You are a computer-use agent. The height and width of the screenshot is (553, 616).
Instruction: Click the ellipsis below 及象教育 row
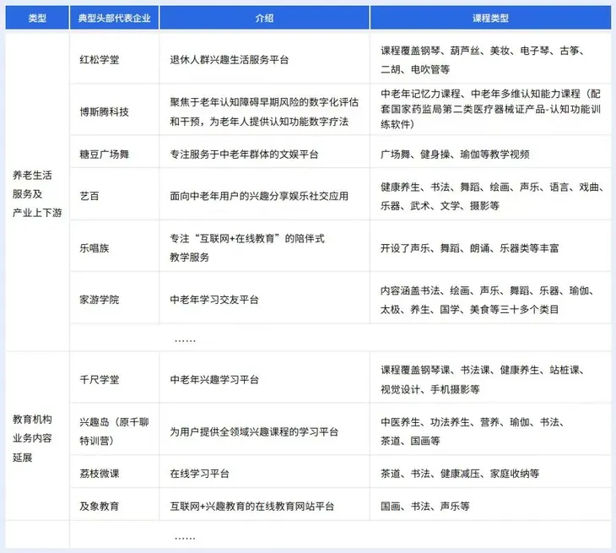pos(185,538)
